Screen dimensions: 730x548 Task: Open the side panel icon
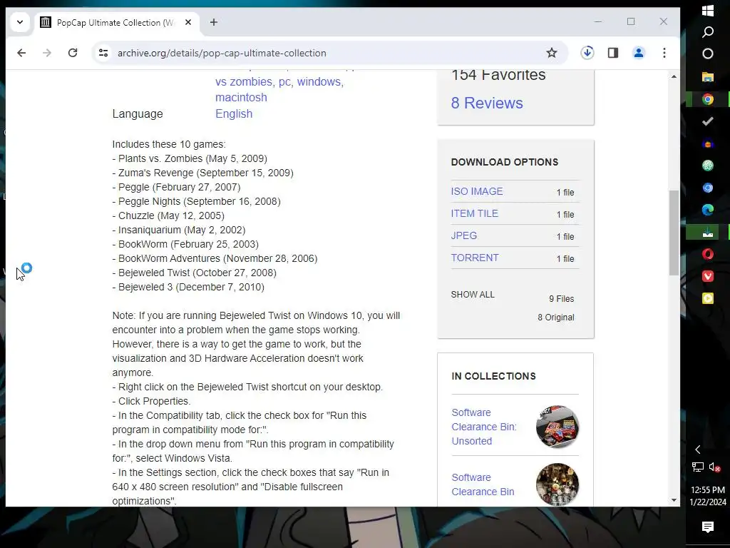tap(612, 53)
